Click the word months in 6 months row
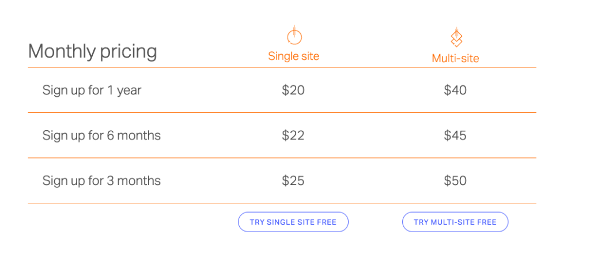590x261 pixels. [x=139, y=135]
